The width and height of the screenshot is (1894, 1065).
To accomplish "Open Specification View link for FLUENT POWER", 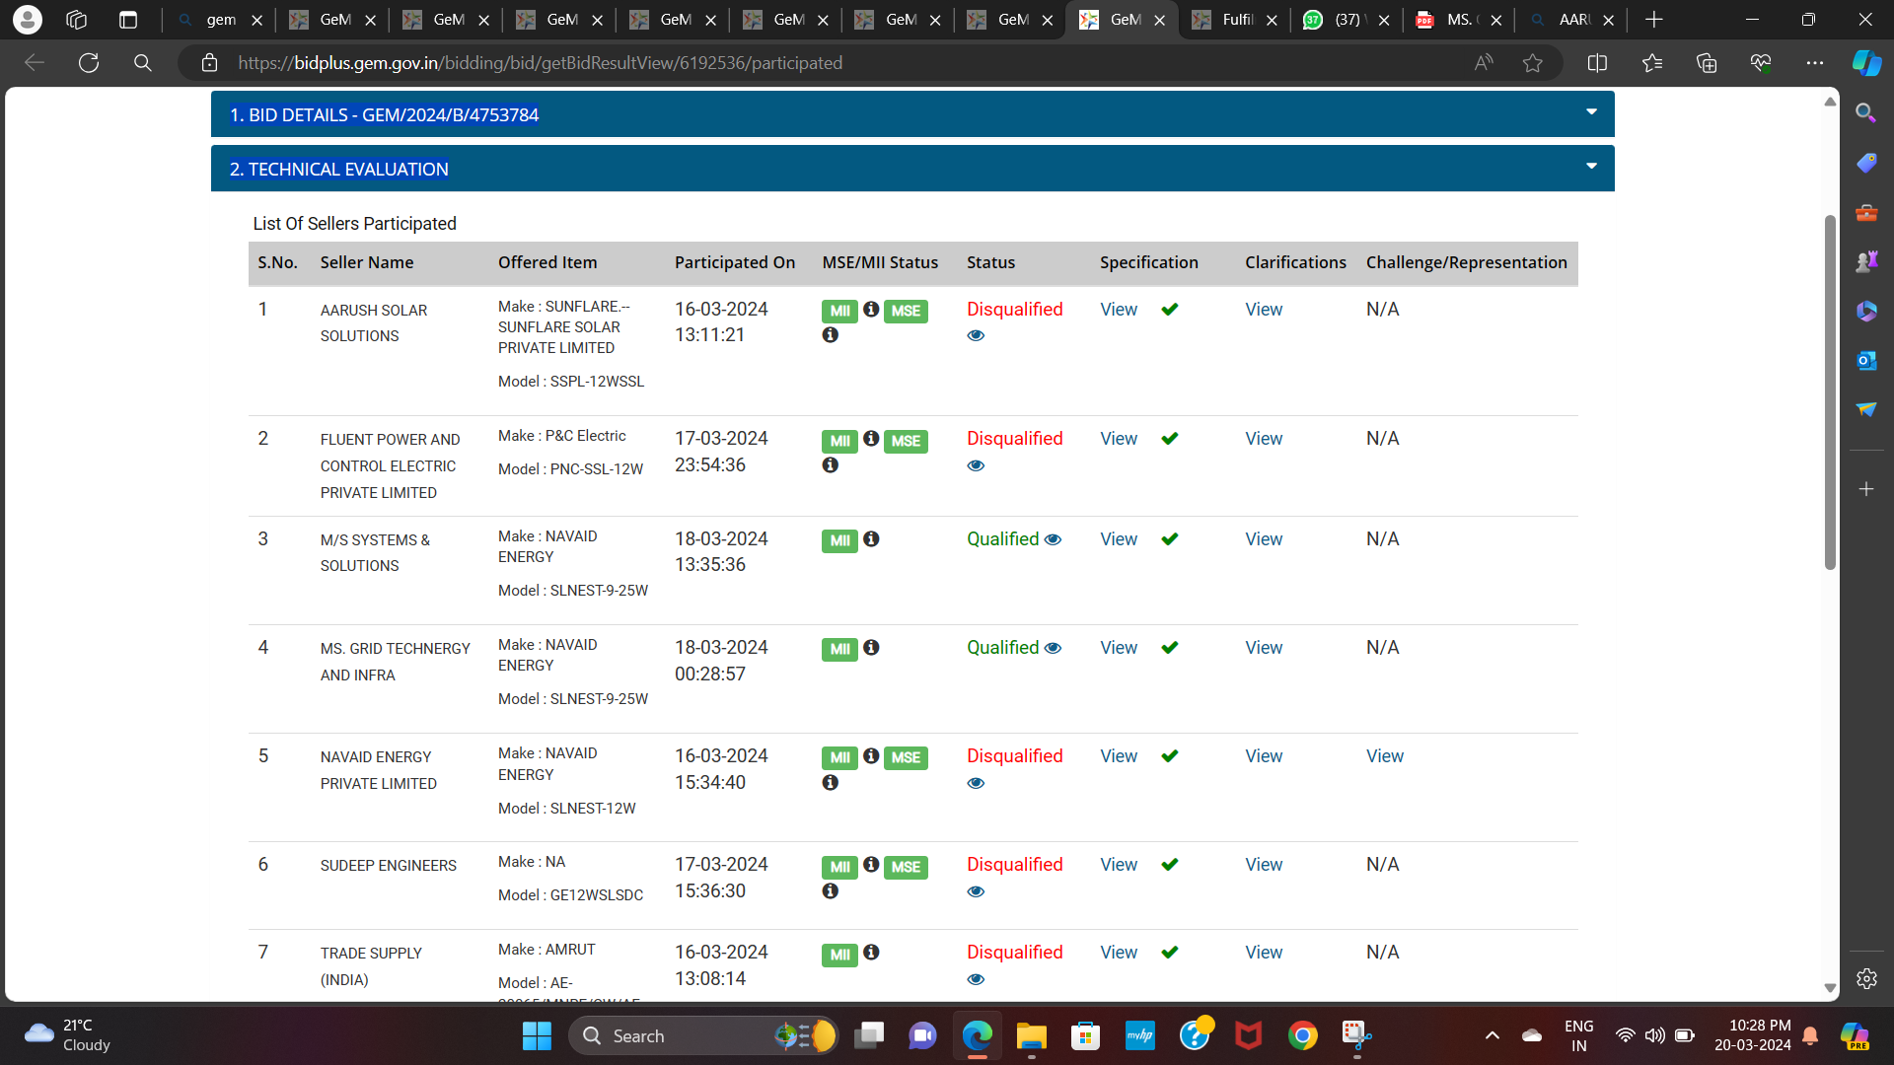I will (1118, 439).
